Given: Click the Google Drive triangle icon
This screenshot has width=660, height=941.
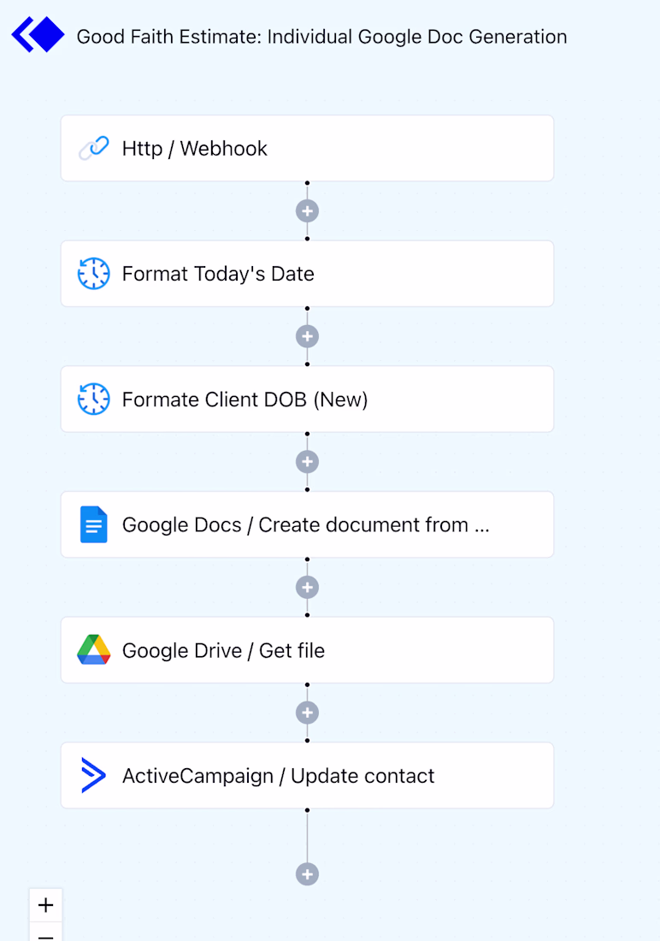Looking at the screenshot, I should coord(93,650).
